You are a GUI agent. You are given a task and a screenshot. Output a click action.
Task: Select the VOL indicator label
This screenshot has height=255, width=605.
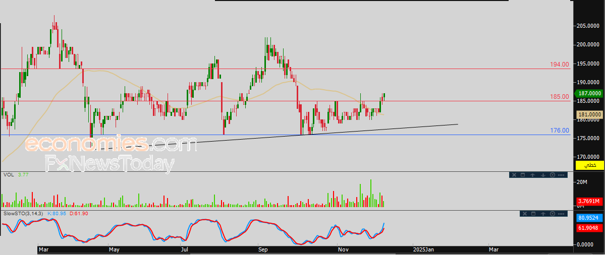[x=9, y=175]
